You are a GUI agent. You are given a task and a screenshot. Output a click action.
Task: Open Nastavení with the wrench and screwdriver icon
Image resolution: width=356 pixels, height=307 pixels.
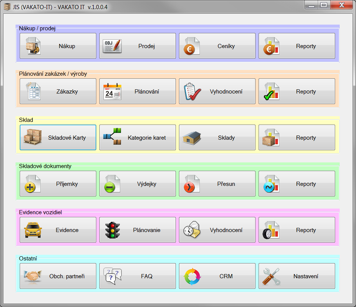tap(297, 276)
